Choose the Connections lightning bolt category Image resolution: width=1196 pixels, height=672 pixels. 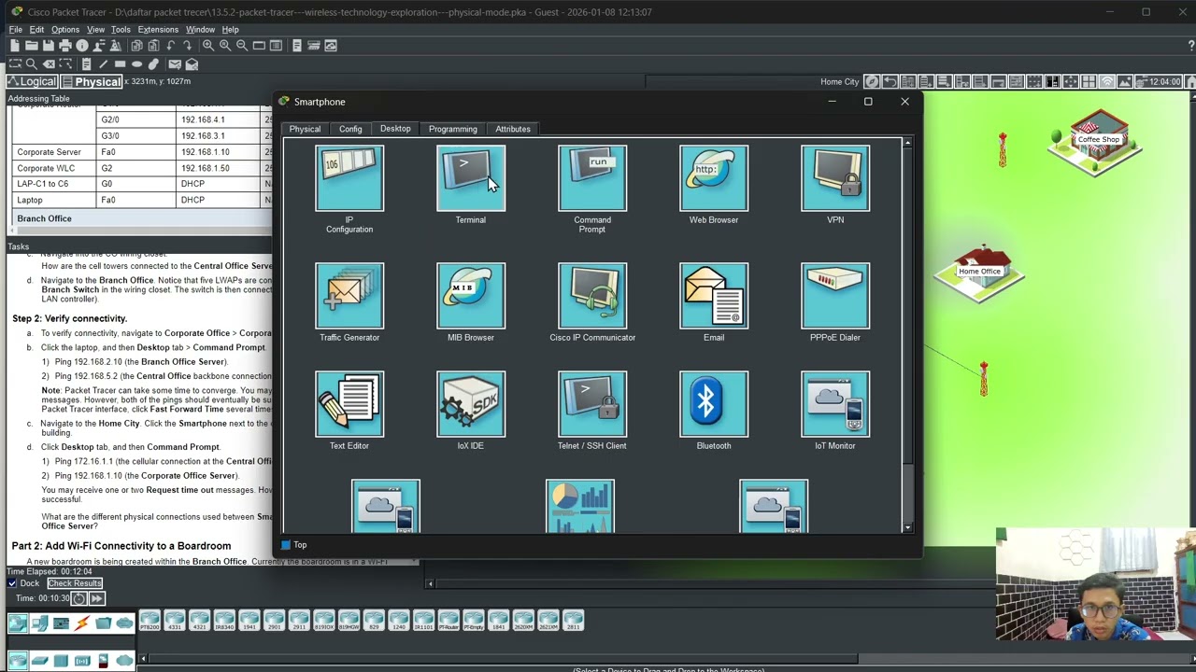coord(82,623)
